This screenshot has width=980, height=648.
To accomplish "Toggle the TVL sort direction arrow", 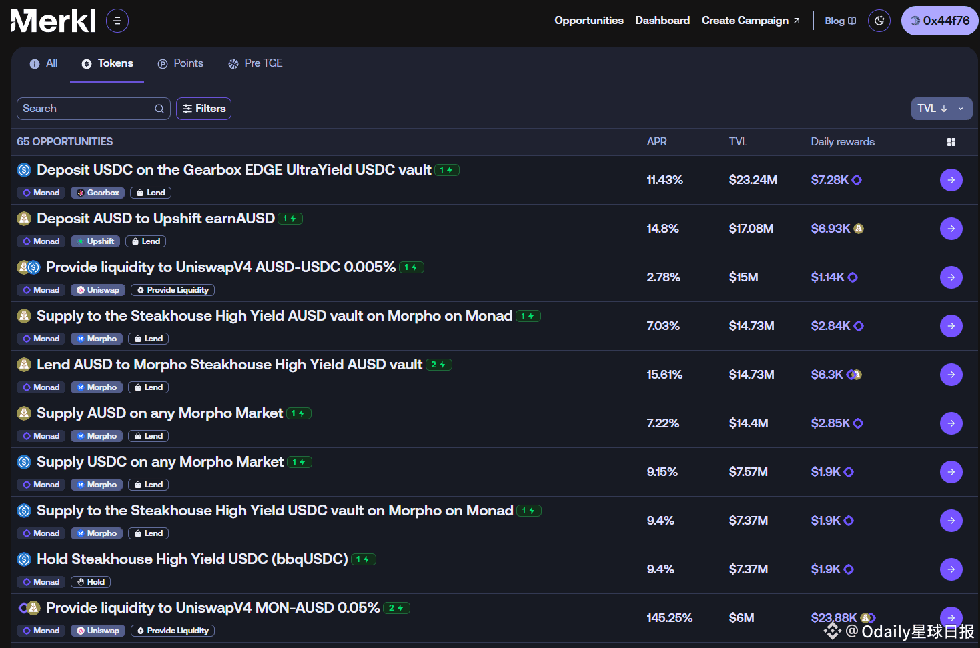I will tap(944, 109).
